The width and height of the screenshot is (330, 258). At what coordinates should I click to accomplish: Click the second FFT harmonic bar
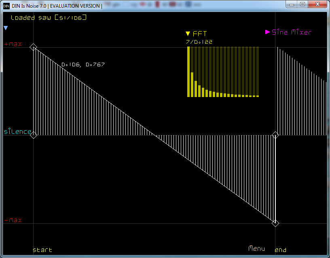coord(192,85)
